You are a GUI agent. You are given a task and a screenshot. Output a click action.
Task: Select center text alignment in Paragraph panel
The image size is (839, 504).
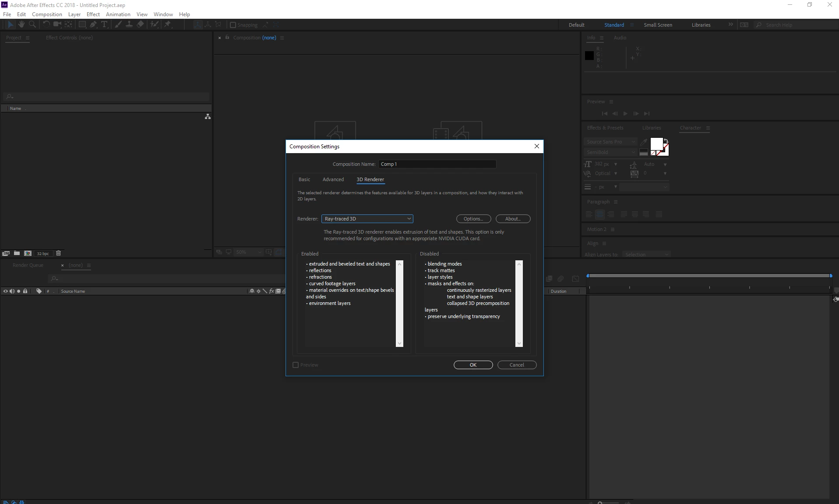(x=600, y=214)
